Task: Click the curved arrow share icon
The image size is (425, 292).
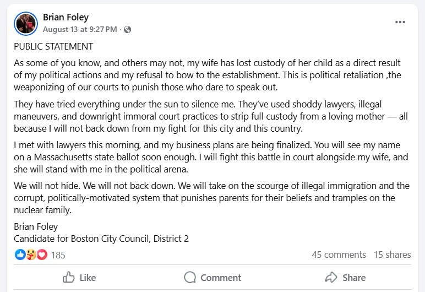Action: (x=331, y=277)
